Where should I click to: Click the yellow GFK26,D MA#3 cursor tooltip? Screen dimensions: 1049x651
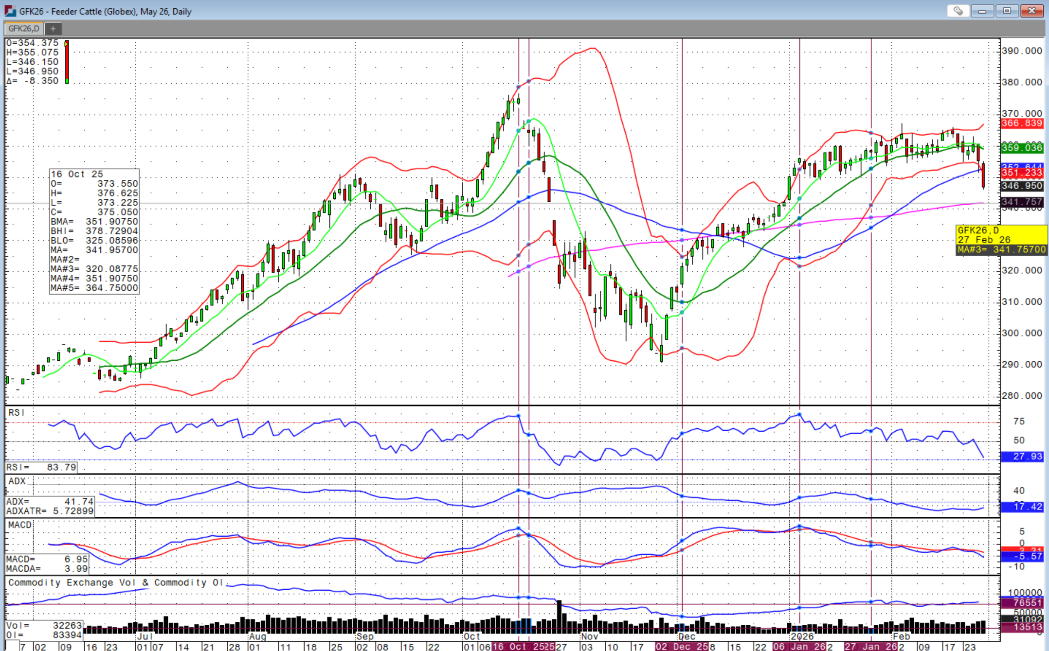point(1001,240)
